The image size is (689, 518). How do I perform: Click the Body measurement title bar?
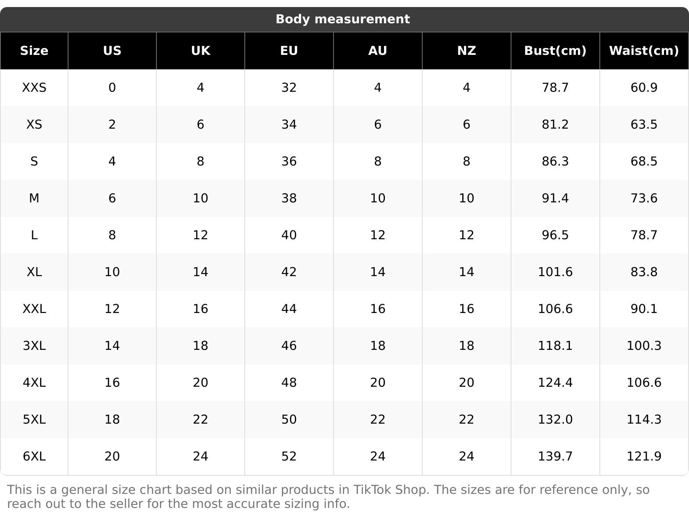[343, 19]
